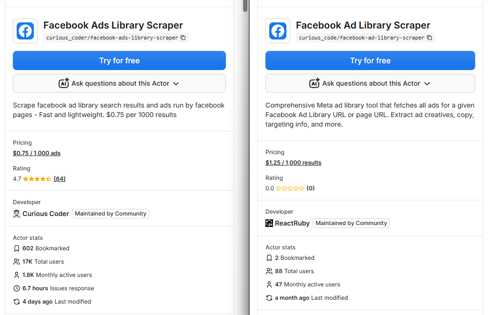Click the vertical scrollbar between the panels

(x=245, y=6)
